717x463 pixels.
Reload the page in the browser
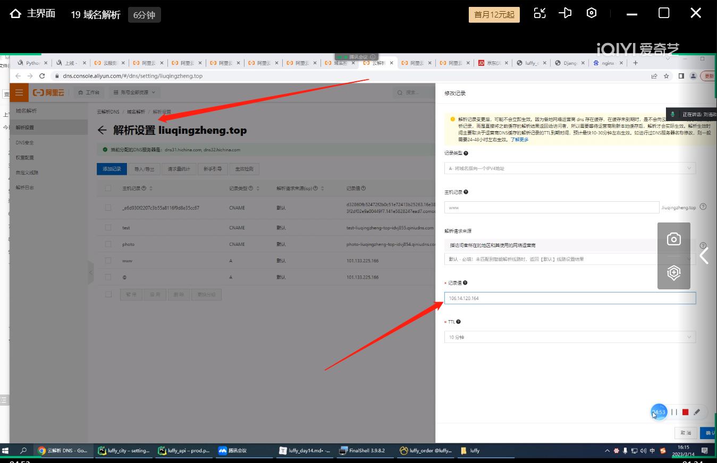(x=43, y=76)
